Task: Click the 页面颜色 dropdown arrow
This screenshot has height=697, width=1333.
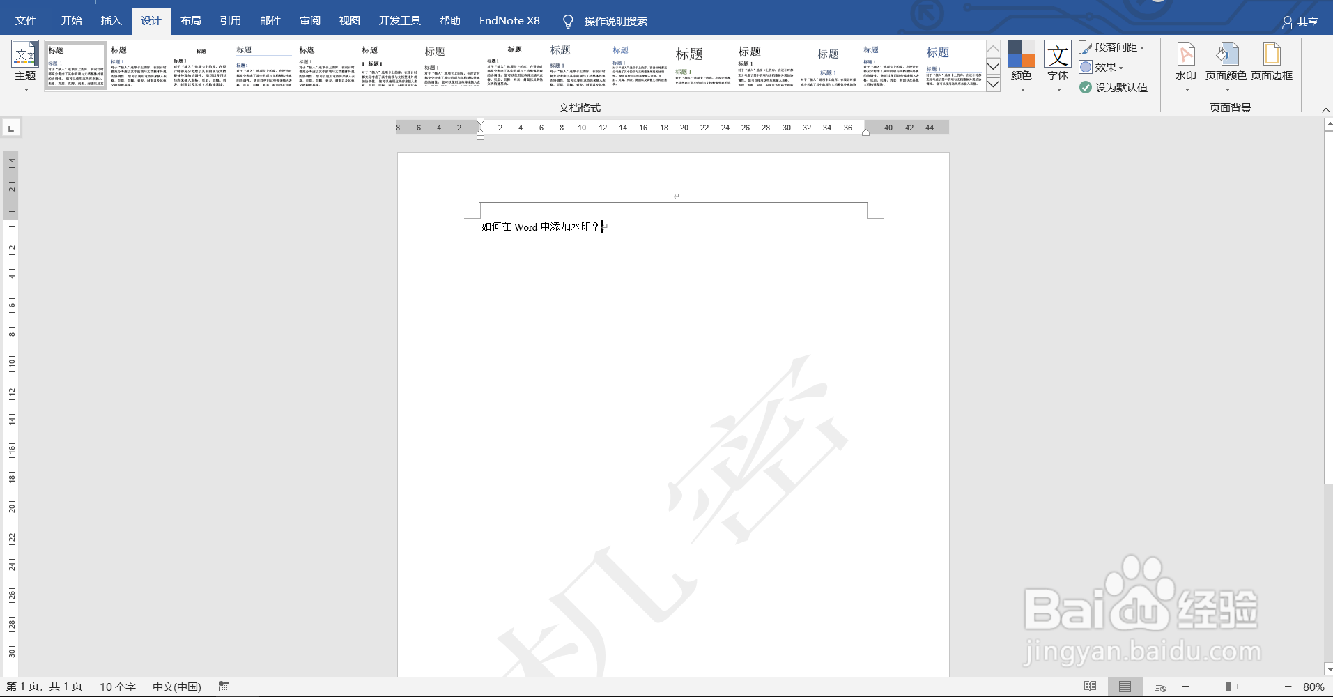Action: (x=1227, y=89)
